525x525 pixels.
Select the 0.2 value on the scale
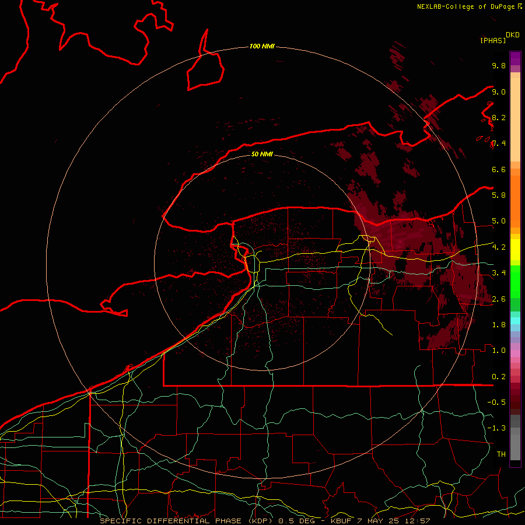click(499, 376)
